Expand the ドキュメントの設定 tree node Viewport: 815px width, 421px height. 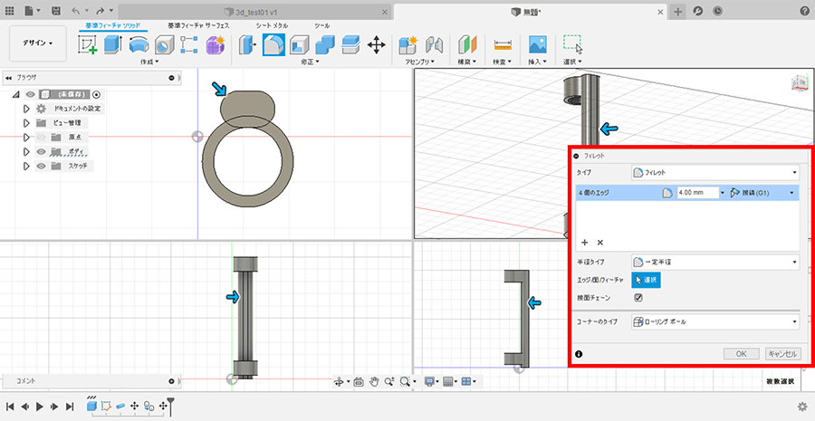point(26,109)
